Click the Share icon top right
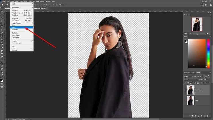213x120 pixels. coord(211,5)
